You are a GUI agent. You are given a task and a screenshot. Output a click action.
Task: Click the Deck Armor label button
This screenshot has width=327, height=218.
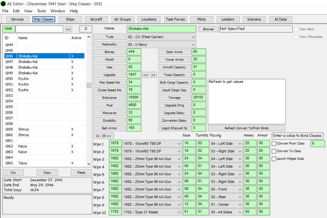pyautogui.click(x=174, y=52)
